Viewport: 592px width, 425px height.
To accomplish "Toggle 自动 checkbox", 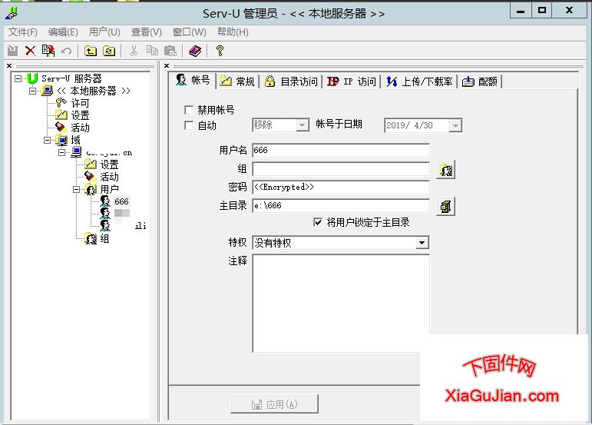I will pyautogui.click(x=189, y=125).
